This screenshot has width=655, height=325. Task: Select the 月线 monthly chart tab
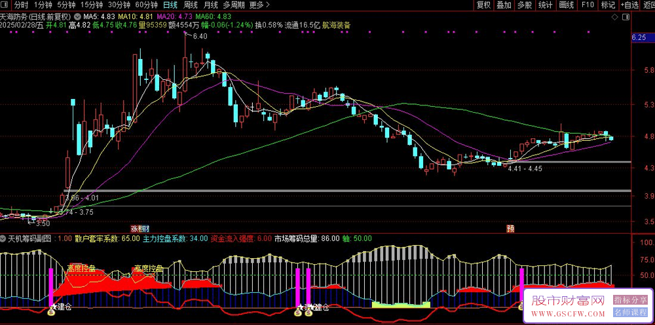(x=210, y=5)
